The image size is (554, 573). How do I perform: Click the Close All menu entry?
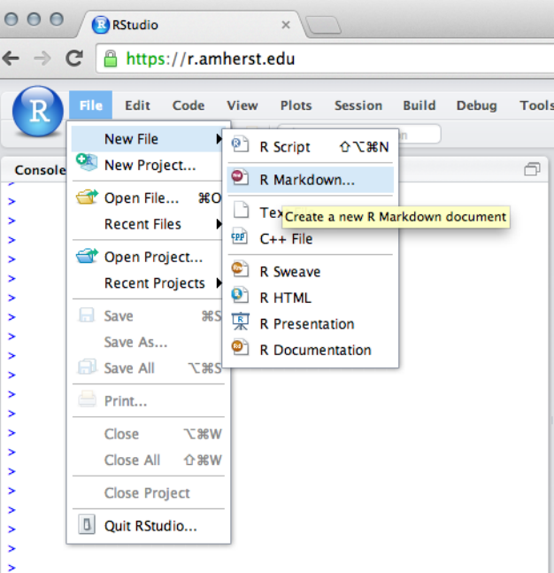tap(148, 460)
